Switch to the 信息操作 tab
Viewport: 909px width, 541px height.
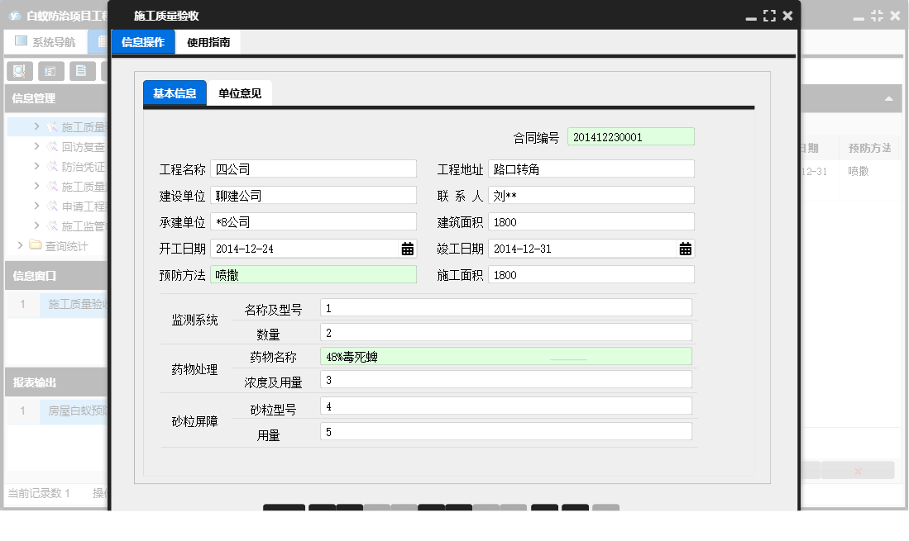pos(143,42)
